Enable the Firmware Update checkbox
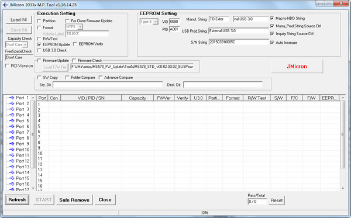Image resolution: width=351 pixels, height=218 pixels. pos(39,60)
